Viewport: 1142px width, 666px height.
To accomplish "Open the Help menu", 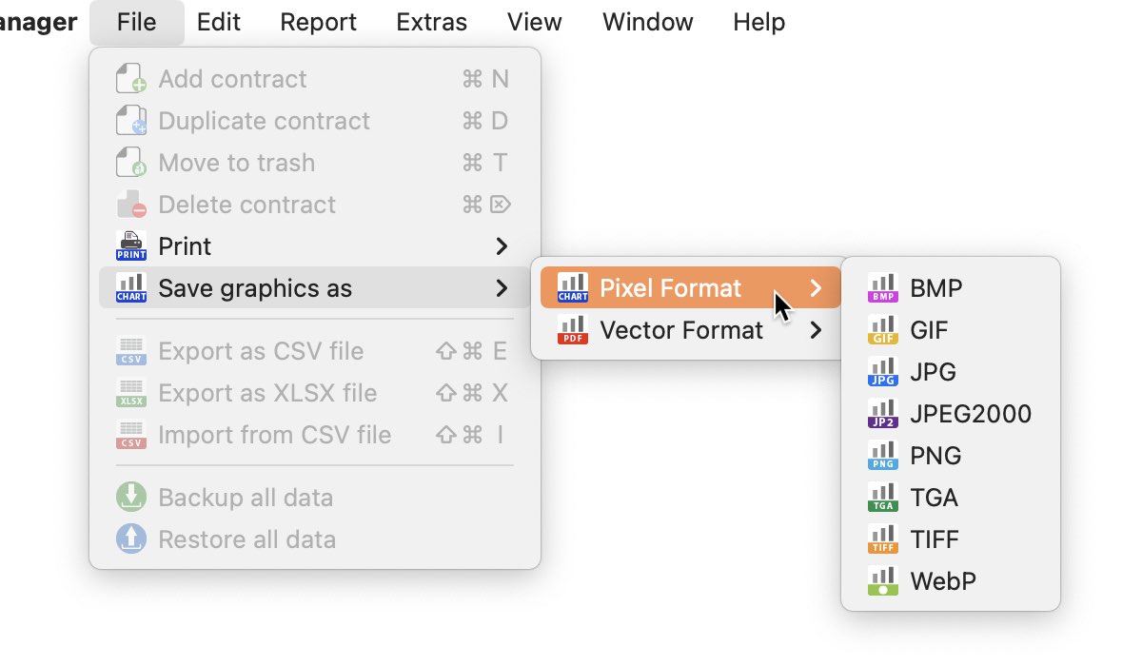I will pyautogui.click(x=759, y=22).
